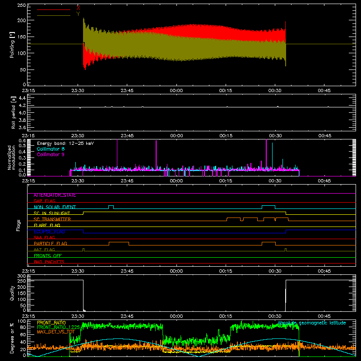This screenshot has height=361, width=361.
Task: Select the SAA_FLAG label
Action: click(44, 237)
